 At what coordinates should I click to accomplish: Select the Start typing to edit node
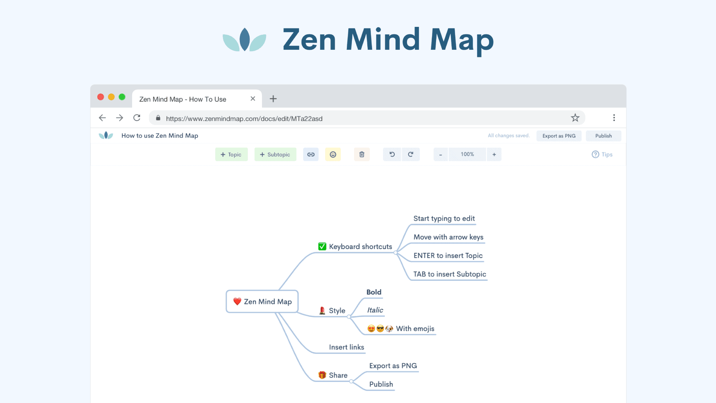tap(444, 219)
